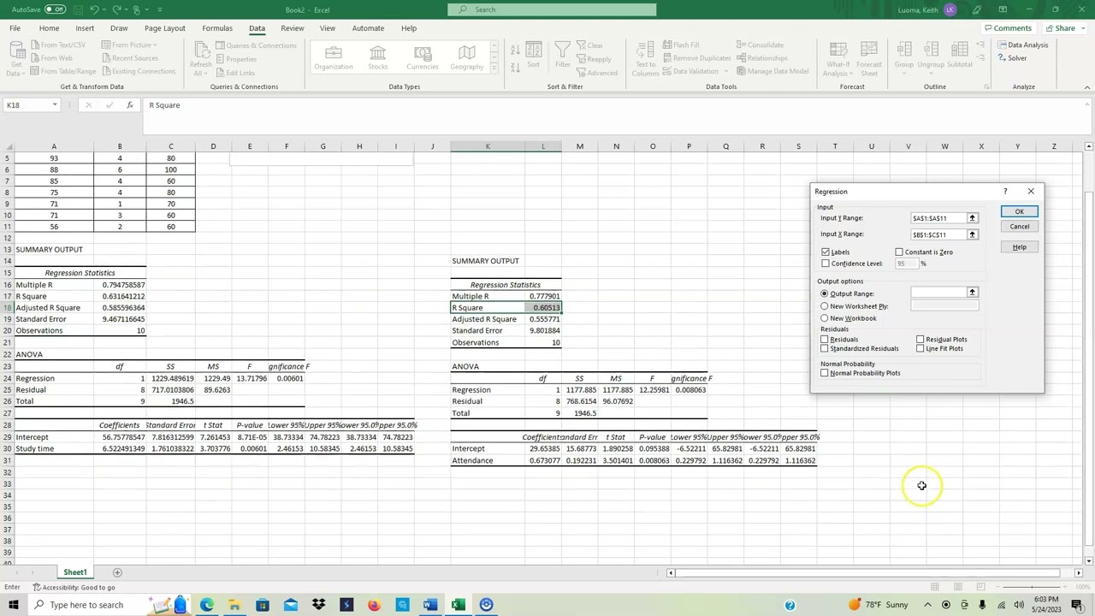Switch to the Formulas tab

(x=217, y=28)
